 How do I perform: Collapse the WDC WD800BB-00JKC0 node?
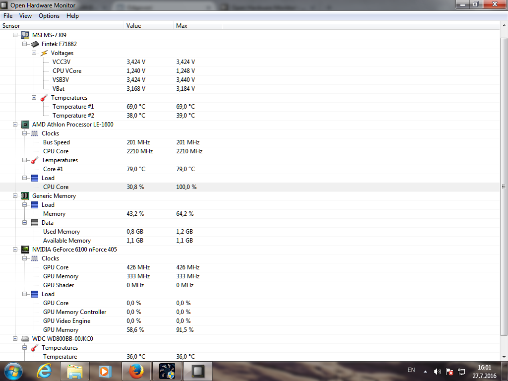pos(15,338)
